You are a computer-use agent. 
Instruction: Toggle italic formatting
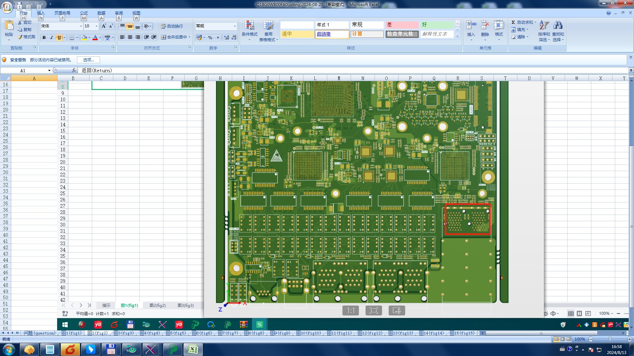coord(52,38)
